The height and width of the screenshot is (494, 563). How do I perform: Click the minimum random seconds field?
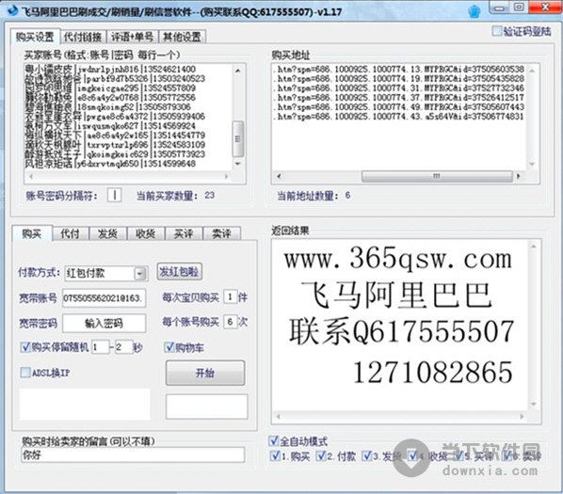[x=100, y=347]
